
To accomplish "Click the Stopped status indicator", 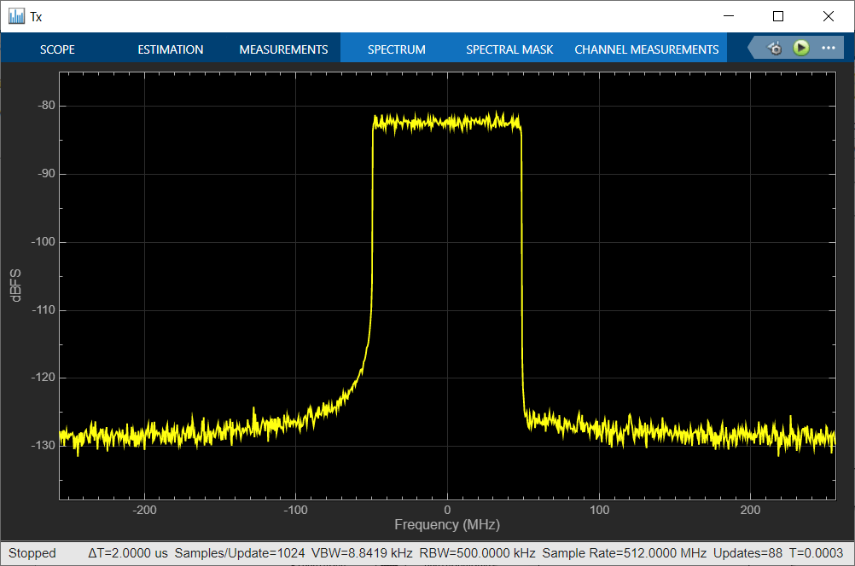I will 32,553.
